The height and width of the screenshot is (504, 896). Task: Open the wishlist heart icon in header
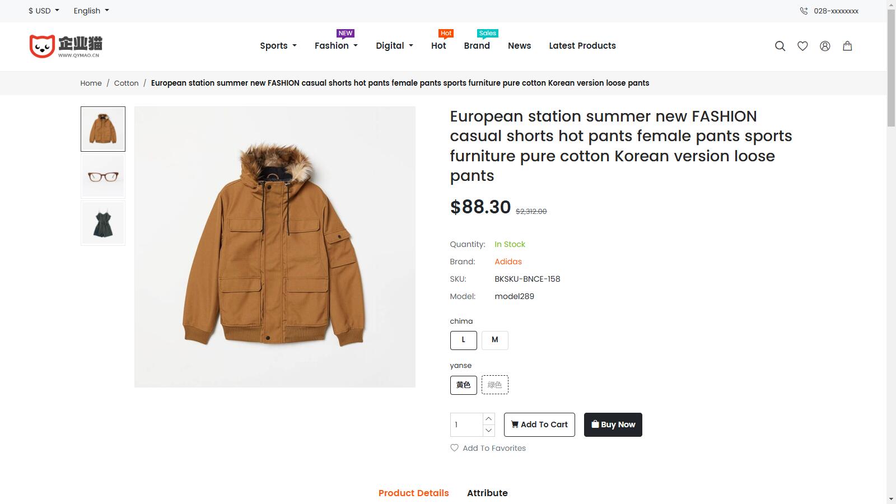(802, 46)
